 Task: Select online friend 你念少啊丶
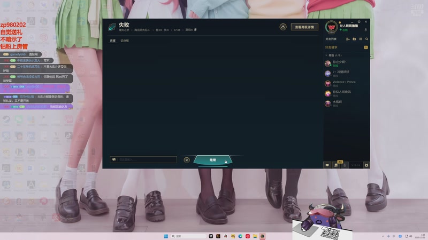347,63
